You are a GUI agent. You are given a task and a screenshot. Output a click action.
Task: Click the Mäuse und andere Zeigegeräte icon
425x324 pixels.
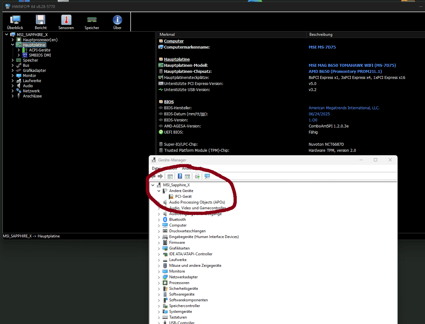(x=165, y=266)
